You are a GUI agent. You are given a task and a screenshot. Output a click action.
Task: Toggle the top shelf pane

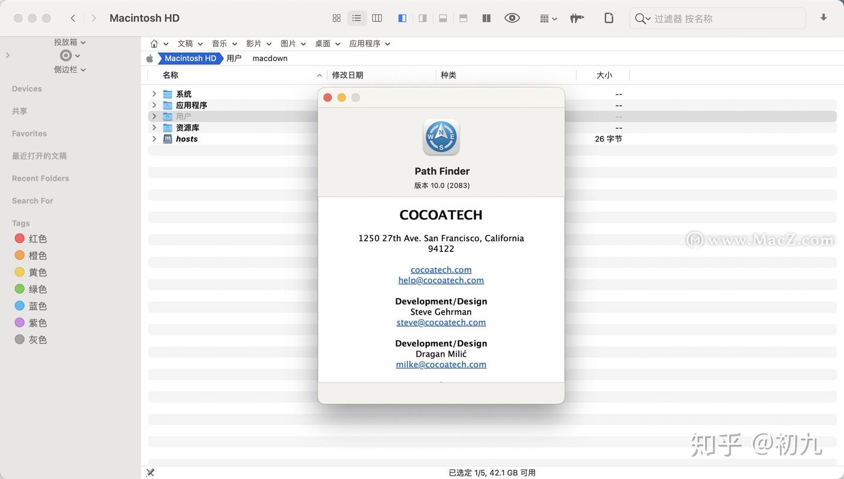coord(463,18)
